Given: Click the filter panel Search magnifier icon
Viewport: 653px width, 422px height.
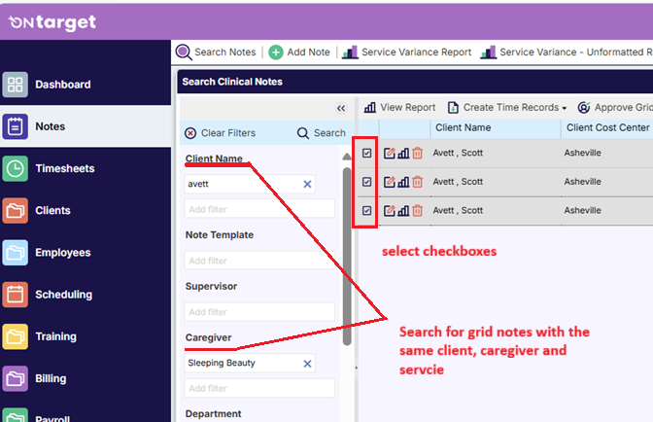Looking at the screenshot, I should [303, 133].
